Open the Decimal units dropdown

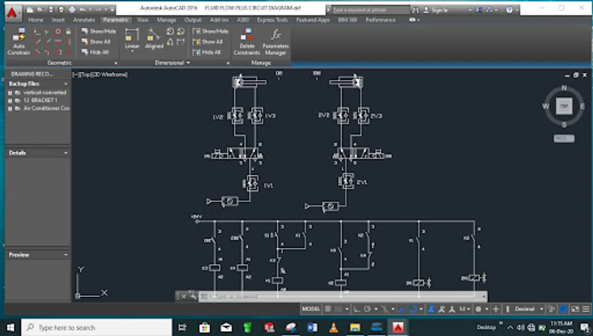[x=528, y=309]
